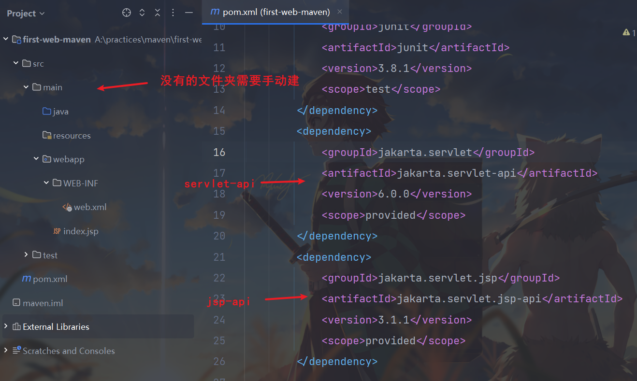Image resolution: width=637 pixels, height=381 pixels.
Task: Click the web.xml file icon
Action: pyautogui.click(x=67, y=207)
